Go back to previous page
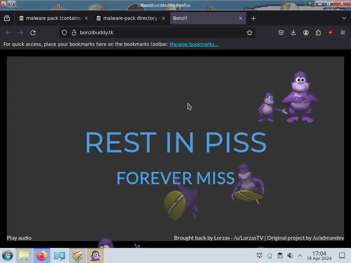The height and width of the screenshot is (263, 351). (8, 33)
